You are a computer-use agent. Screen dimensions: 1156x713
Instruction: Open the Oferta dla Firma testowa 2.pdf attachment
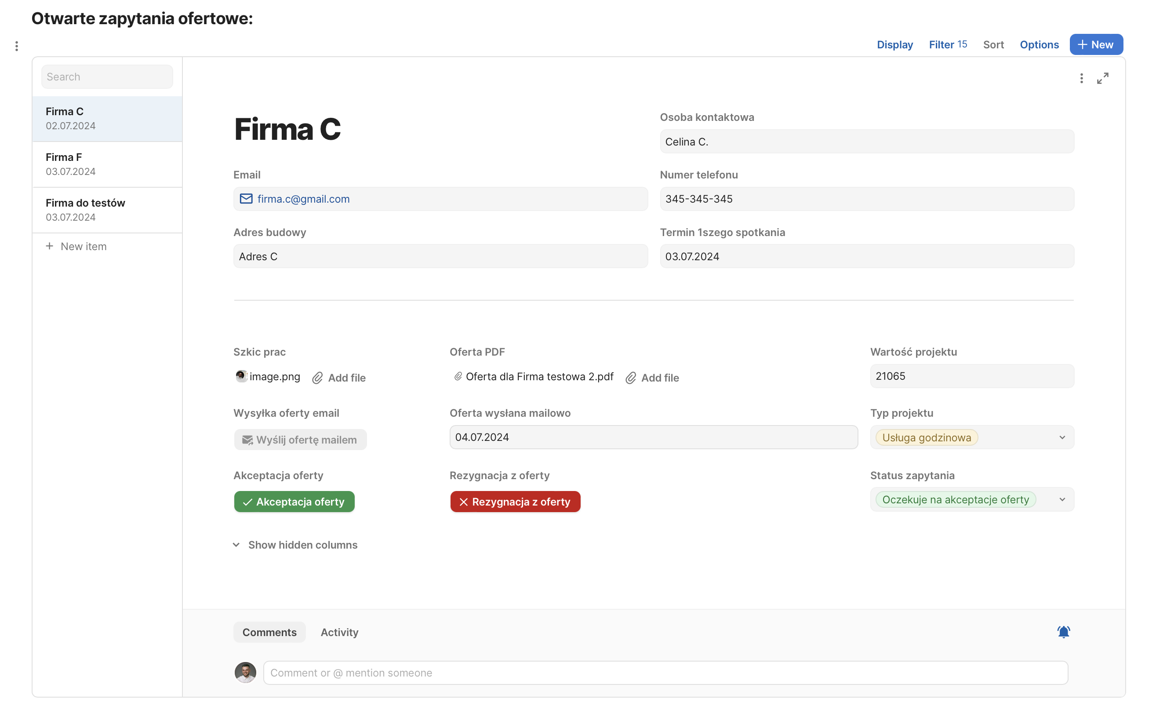[539, 376]
